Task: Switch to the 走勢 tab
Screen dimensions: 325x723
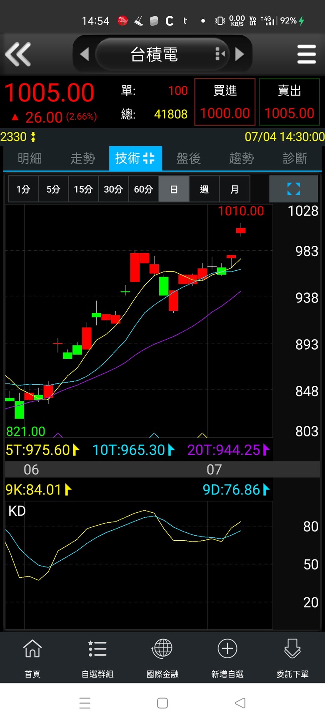Action: (x=82, y=159)
